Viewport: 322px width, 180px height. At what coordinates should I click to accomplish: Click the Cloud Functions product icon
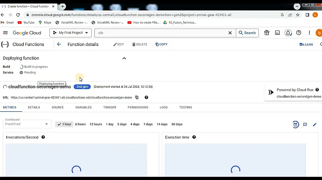click(5, 45)
